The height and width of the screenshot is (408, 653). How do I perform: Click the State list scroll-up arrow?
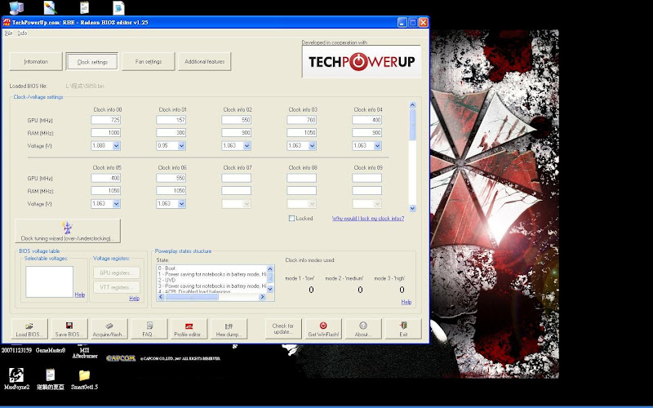[x=270, y=269]
